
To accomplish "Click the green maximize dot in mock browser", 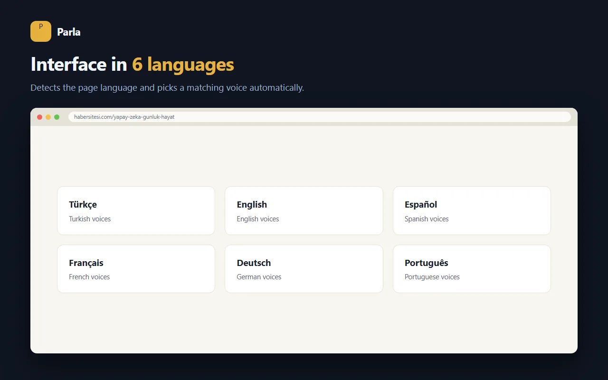I will (x=57, y=117).
